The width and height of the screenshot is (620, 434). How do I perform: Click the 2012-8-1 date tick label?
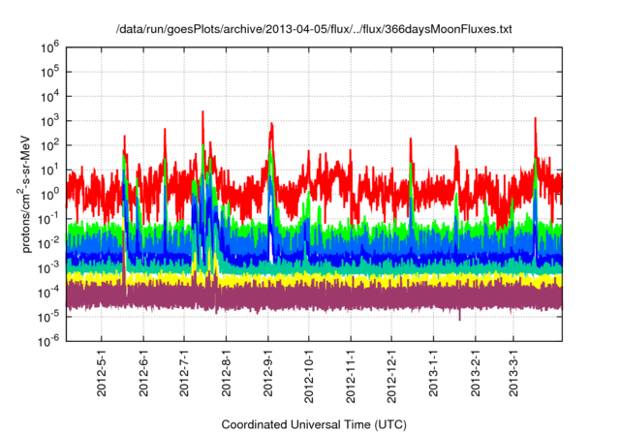[227, 373]
